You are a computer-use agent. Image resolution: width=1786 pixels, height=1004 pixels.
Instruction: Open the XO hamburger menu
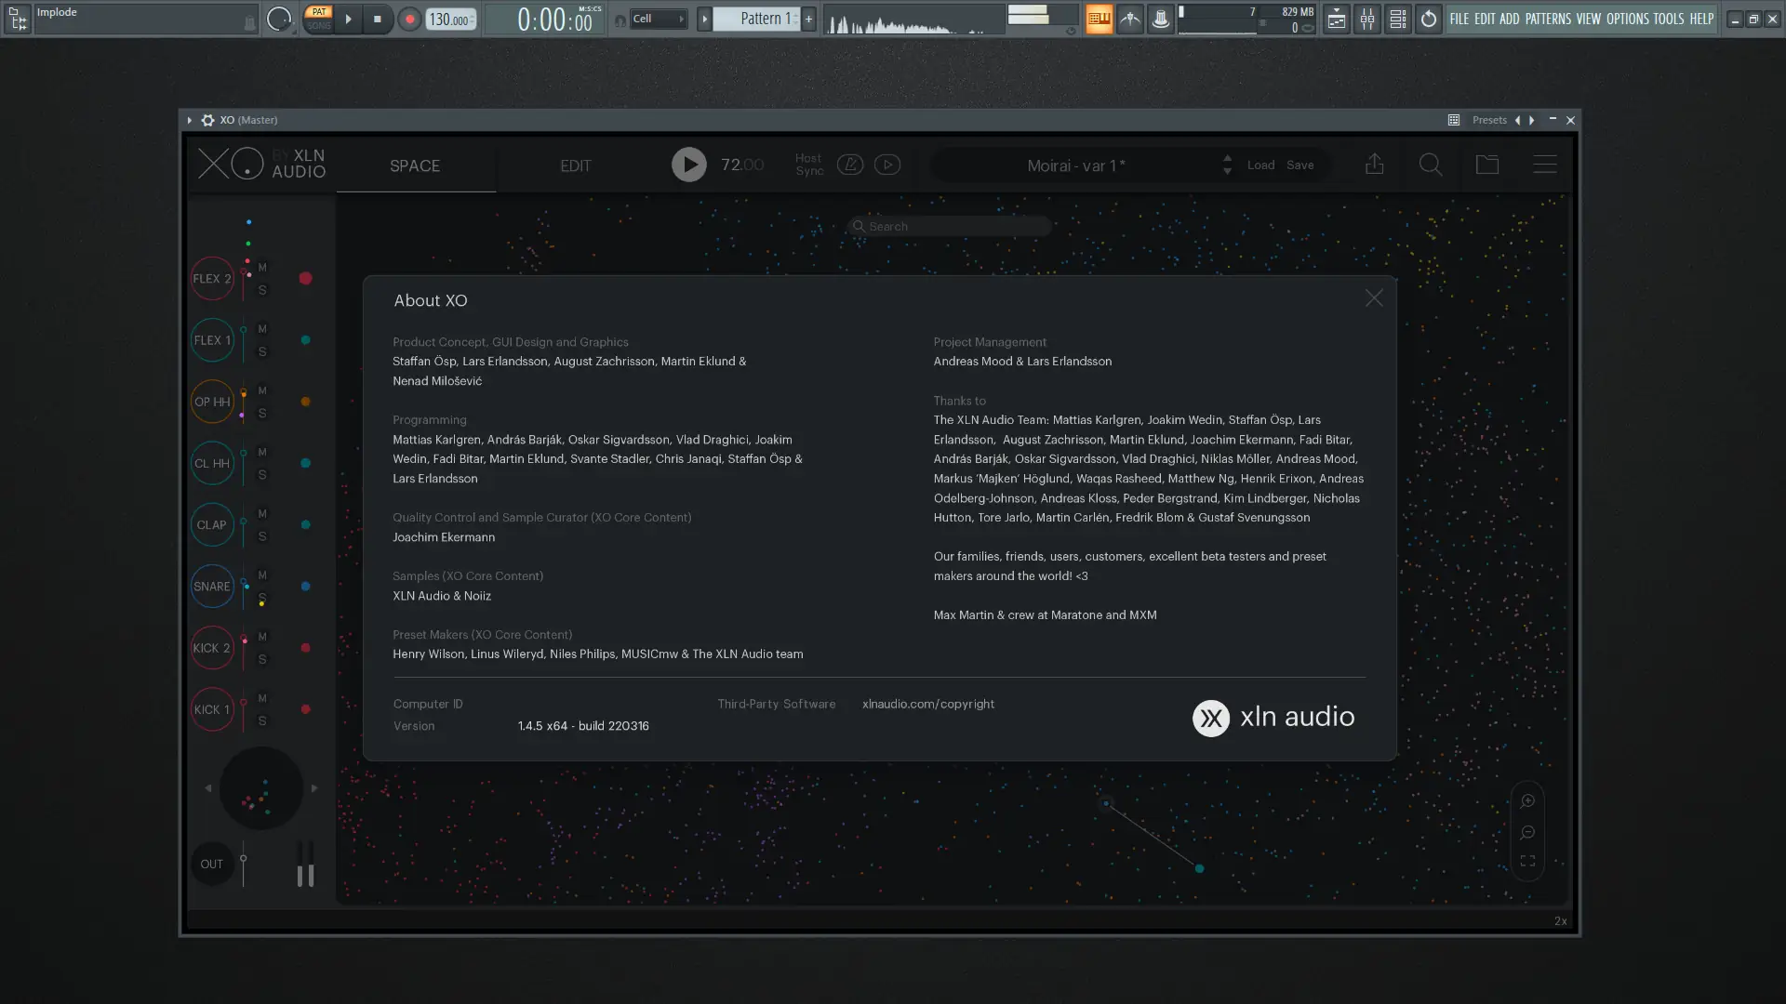[1544, 165]
